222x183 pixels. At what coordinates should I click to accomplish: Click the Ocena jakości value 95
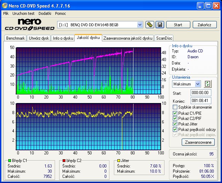click(211, 154)
